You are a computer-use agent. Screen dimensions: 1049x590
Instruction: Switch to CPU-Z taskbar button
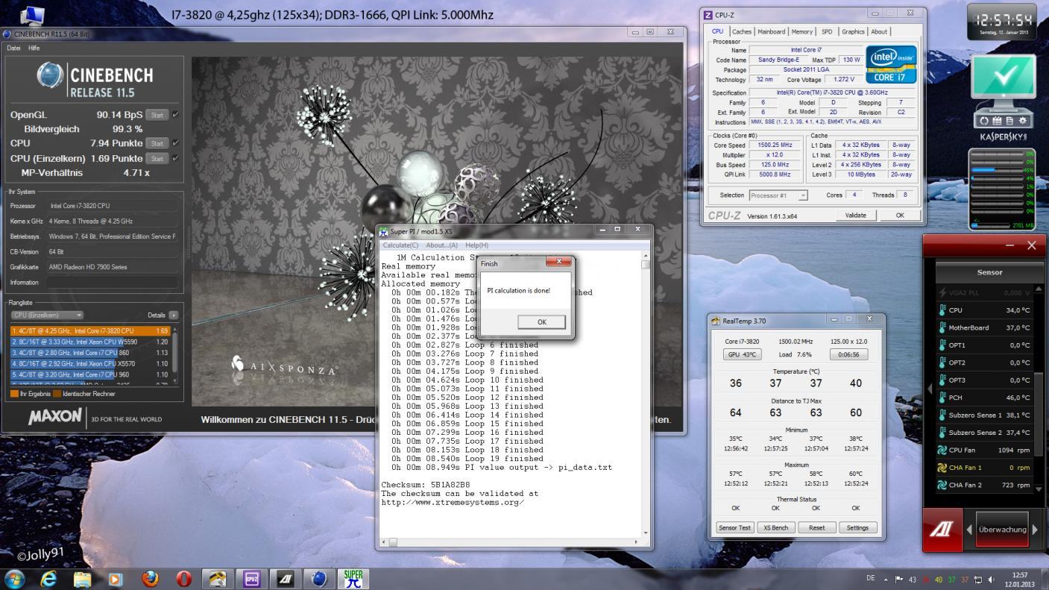coord(252,578)
